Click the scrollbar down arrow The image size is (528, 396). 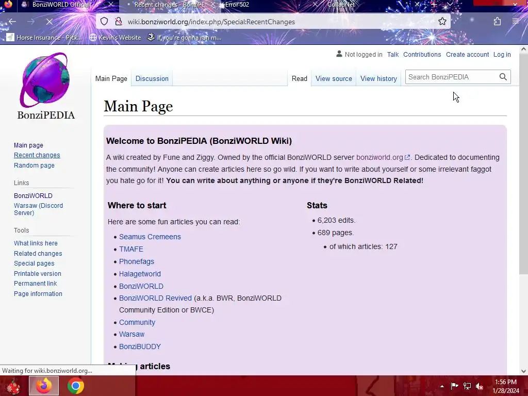[523, 371]
